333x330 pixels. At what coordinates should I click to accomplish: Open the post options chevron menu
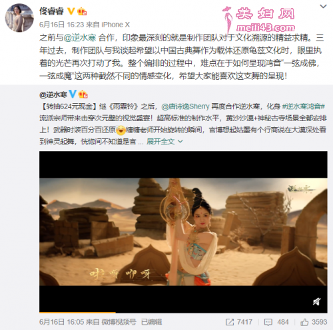(x=323, y=6)
